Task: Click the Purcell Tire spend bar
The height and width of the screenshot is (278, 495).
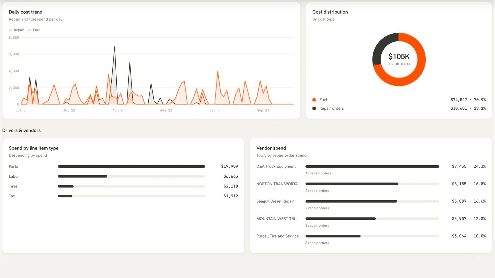Action: coord(372,236)
